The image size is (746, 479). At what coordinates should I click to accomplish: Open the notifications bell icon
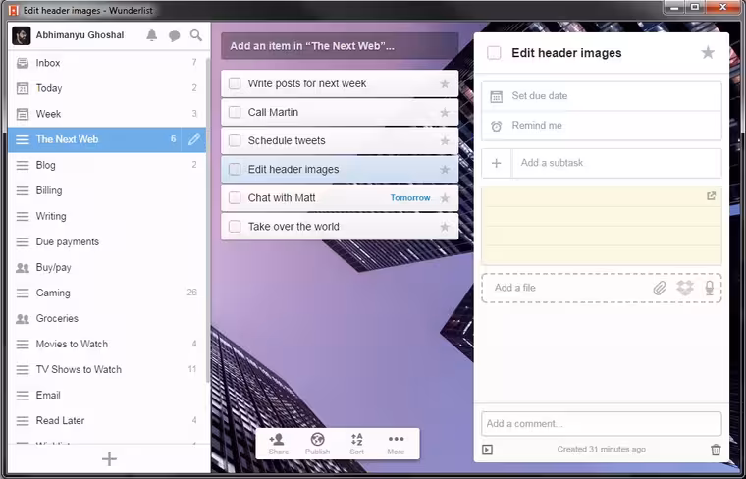click(x=152, y=35)
